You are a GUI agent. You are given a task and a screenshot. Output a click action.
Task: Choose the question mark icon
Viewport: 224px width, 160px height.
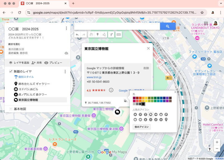135,120
